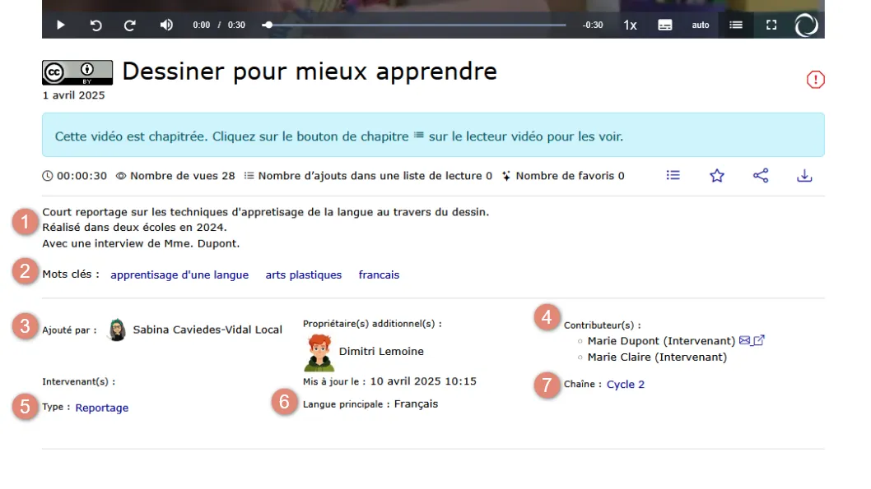Screen dimensions: 871x489
Task: Click the blue chaptered-video info banner
Action: [x=433, y=135]
